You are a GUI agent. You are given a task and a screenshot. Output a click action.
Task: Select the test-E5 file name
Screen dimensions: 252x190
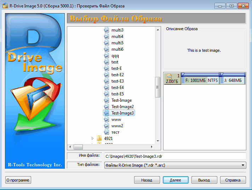click(118, 94)
